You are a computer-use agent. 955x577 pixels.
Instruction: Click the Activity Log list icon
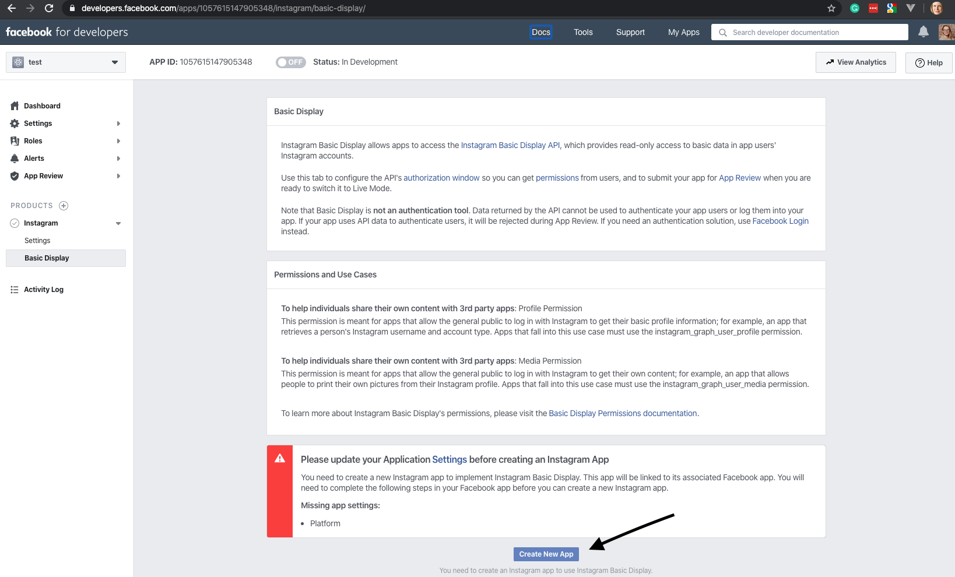pyautogui.click(x=15, y=290)
